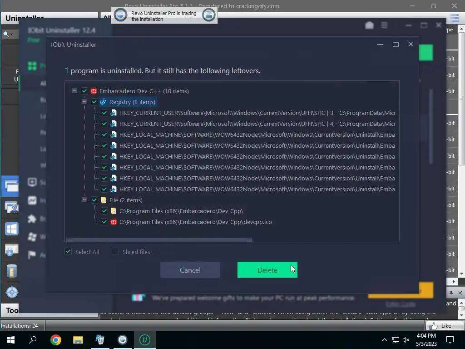Screen dimensions: 465x349
Task: Click Revo list scrollbar down arrow
Action: 461,274
